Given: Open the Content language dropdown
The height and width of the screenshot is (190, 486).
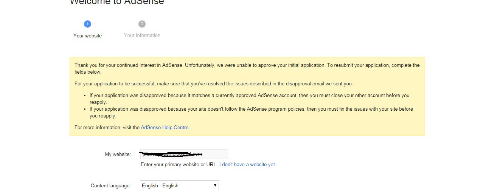Looking at the screenshot, I should [x=179, y=185].
